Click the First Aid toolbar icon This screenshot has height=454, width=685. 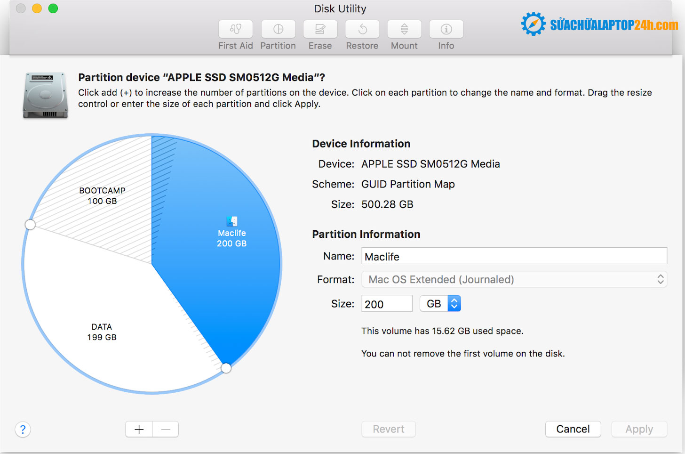[235, 29]
